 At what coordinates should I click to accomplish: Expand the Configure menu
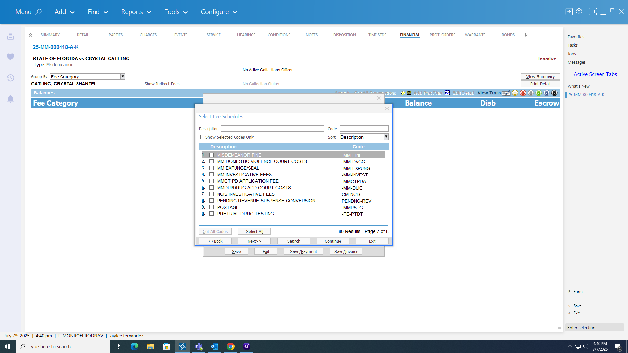click(x=219, y=12)
